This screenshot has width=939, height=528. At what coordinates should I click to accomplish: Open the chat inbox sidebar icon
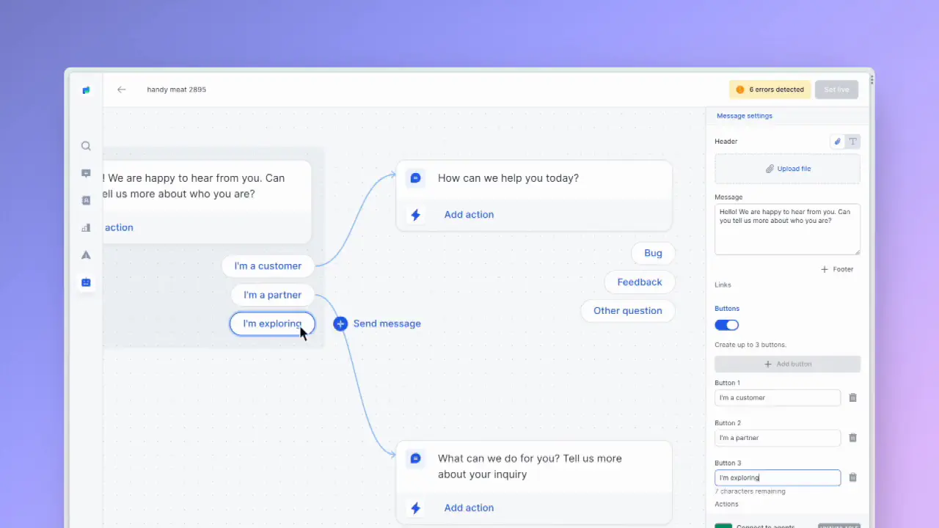86,174
